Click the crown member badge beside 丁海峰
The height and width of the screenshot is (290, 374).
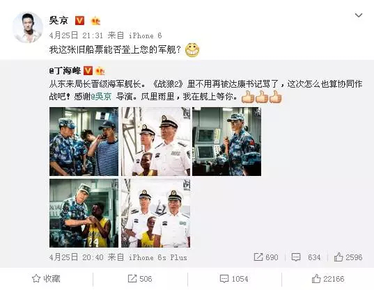coord(100,71)
